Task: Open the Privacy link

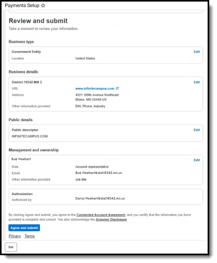Action: (x=15, y=236)
